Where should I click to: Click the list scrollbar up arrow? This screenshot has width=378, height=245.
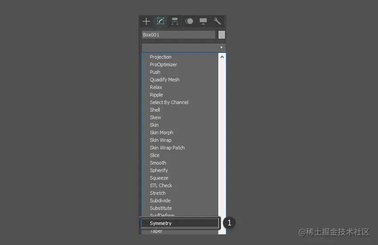pos(222,57)
